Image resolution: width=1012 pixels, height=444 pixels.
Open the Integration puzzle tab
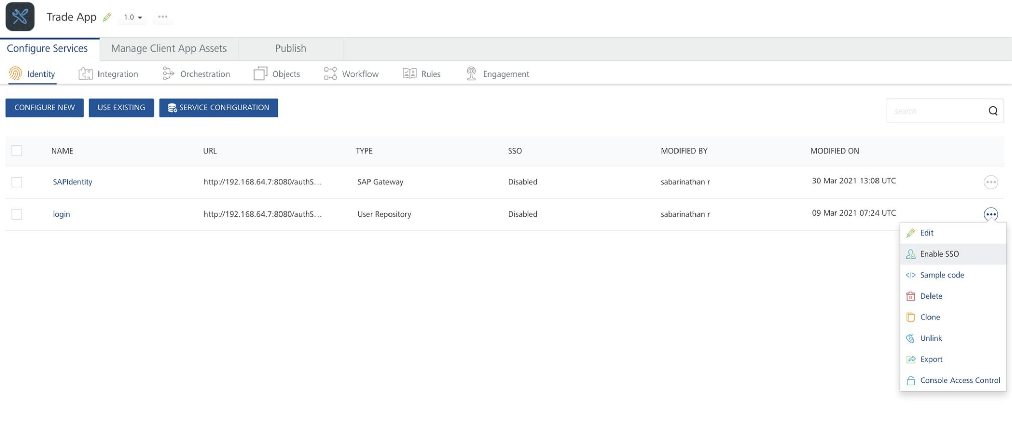108,74
